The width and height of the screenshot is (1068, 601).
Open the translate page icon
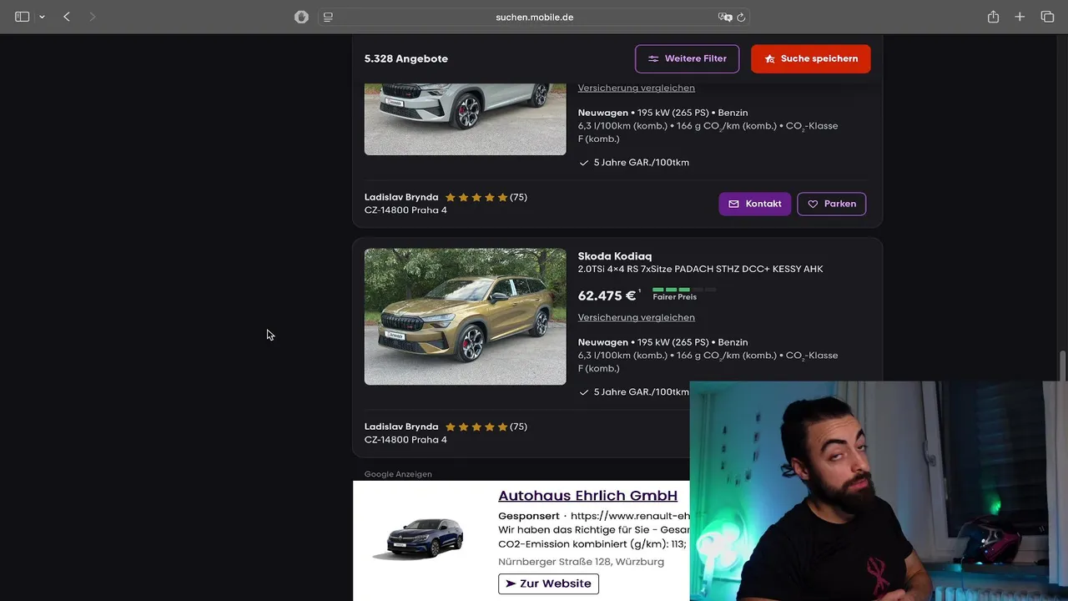pyautogui.click(x=725, y=17)
